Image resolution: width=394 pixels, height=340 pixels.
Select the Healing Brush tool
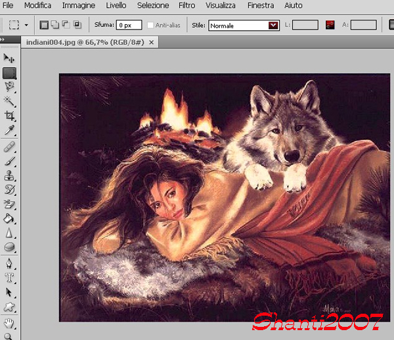[9, 147]
